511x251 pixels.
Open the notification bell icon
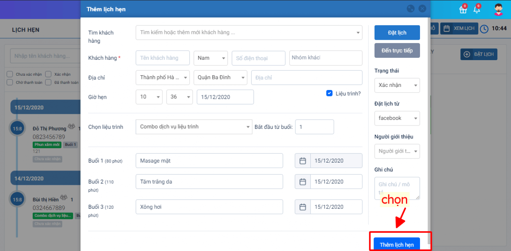tap(476, 10)
